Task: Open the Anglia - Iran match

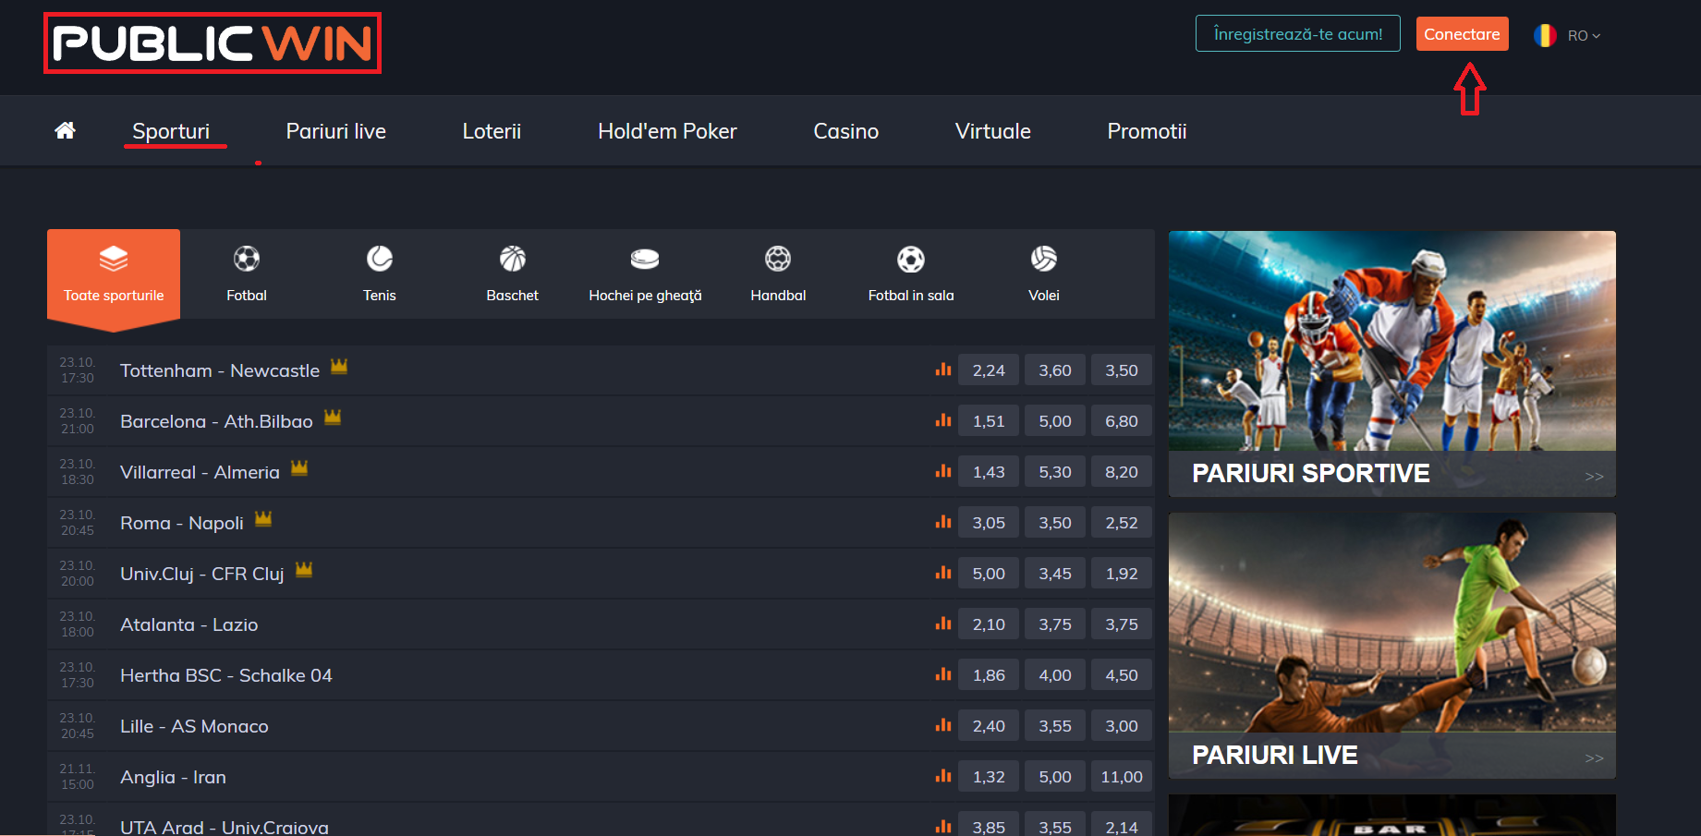Action: [x=173, y=777]
